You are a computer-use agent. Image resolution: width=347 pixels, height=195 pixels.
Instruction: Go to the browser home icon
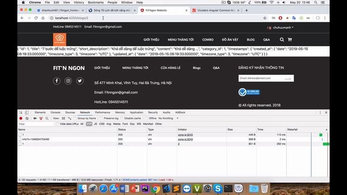pos(43,18)
